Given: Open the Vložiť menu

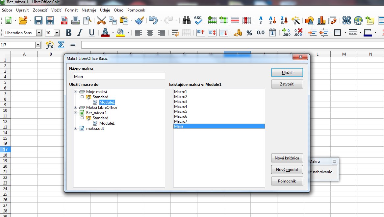Looking at the screenshot, I should [56, 10].
